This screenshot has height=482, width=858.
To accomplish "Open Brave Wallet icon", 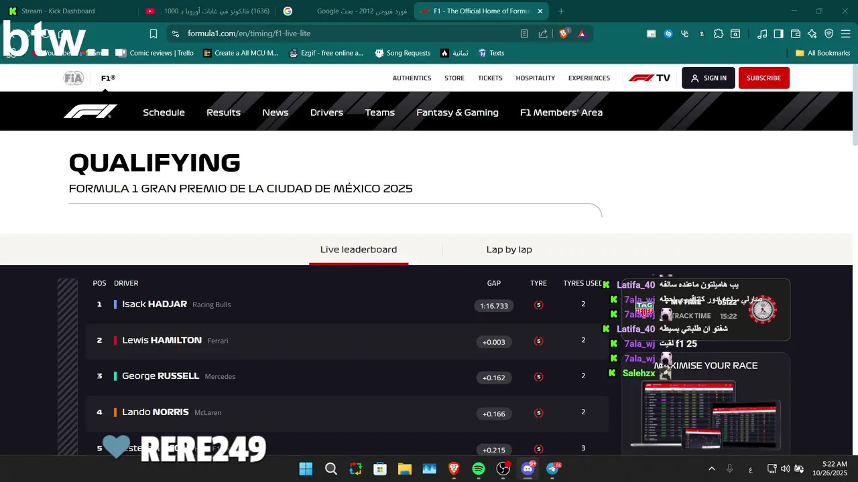I will coord(796,33).
